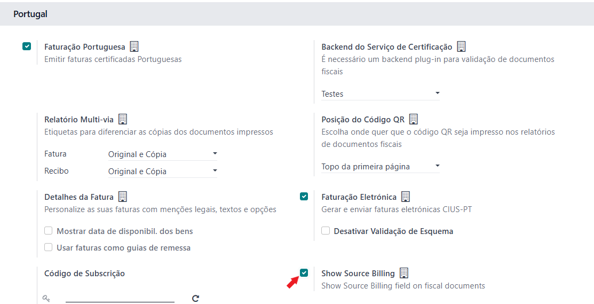
Task: Click building icon next to Posição do Código QR
Action: click(x=414, y=119)
